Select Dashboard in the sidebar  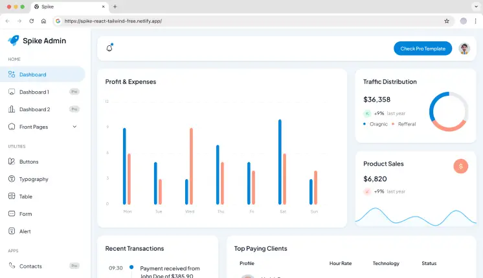pyautogui.click(x=32, y=74)
